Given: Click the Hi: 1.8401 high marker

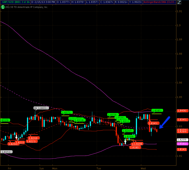Looking at the screenshot, I should click(41, 108).
